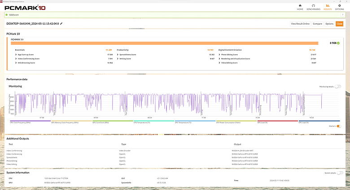Image resolution: width=350 pixels, height=190 pixels.
Task: Click the Productivity score 10 781
Action: click(x=210, y=50)
